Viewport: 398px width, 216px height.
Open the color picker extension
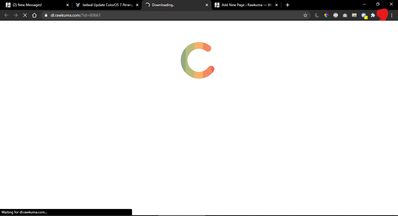click(x=326, y=15)
